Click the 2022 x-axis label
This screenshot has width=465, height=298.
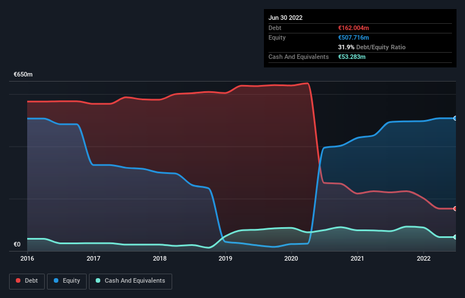click(x=424, y=258)
